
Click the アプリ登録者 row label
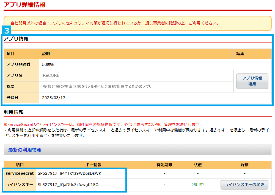(18, 64)
